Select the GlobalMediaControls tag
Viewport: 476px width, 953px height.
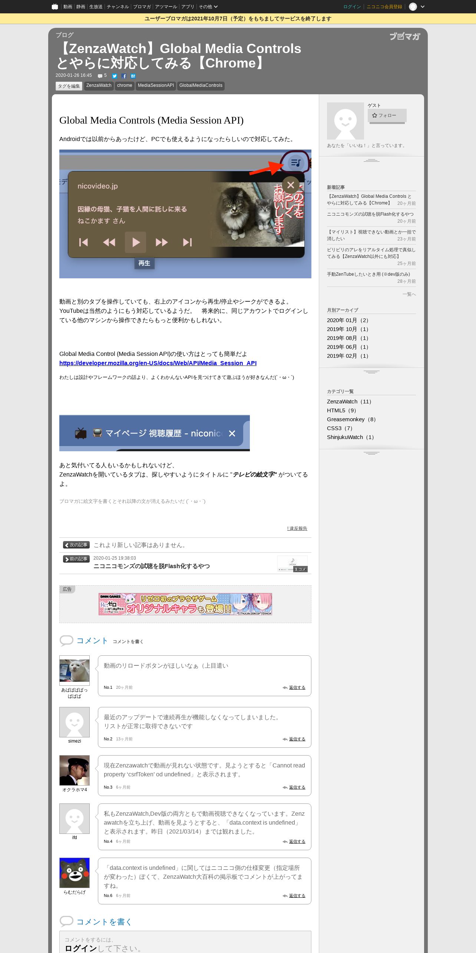point(201,86)
